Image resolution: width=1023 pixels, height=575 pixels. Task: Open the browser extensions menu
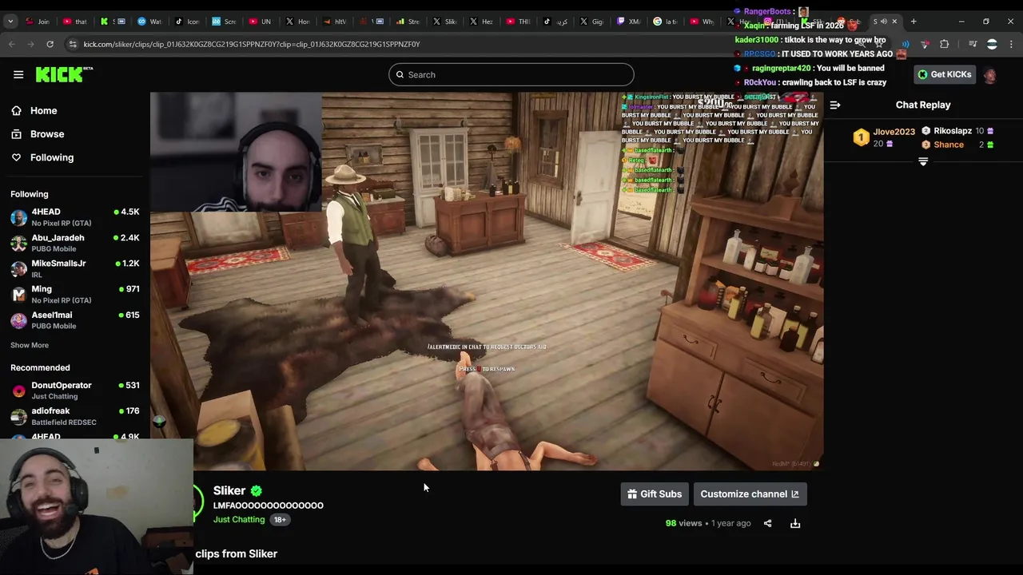point(945,44)
